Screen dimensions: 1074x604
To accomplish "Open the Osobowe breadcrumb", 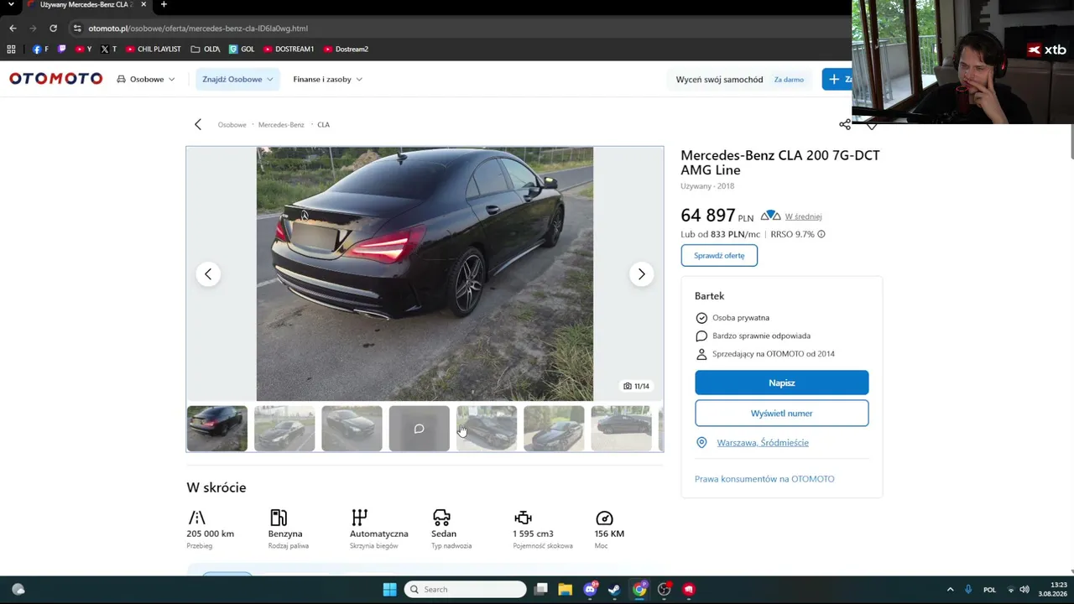I will pos(232,125).
